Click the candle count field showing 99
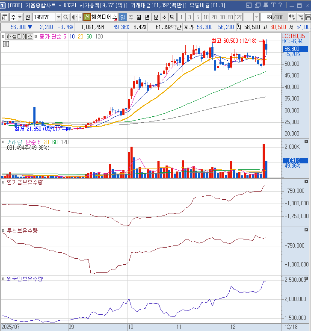The height and width of the screenshot is (331, 311). click(x=269, y=17)
